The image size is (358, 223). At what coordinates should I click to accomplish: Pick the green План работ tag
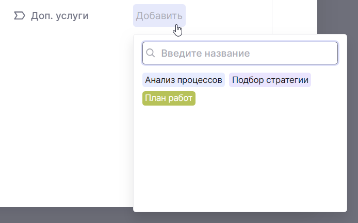click(x=169, y=98)
